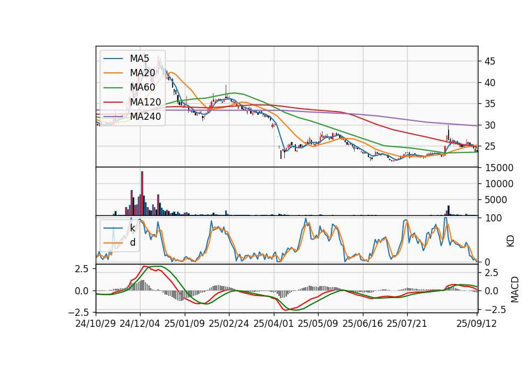The width and height of the screenshot is (531, 381).
Task: Click the purple MA240 legend line sample
Action: coord(113,117)
